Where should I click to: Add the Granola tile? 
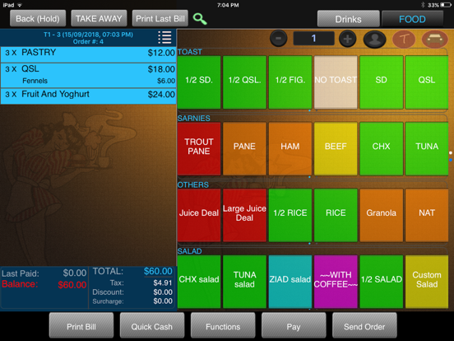[x=382, y=215]
